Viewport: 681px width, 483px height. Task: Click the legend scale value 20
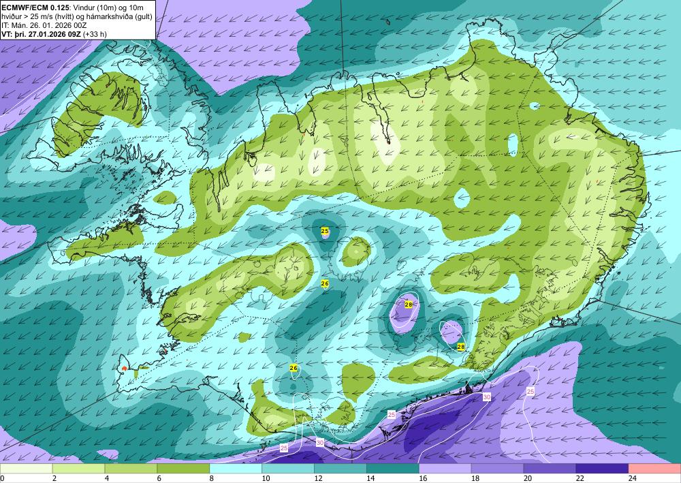528,479
